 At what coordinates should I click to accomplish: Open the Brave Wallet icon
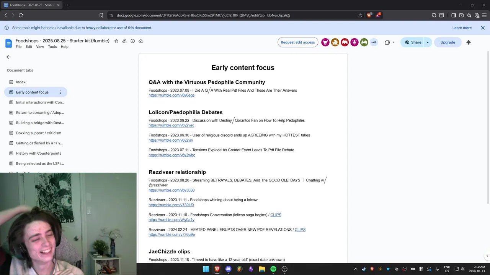click(461, 15)
